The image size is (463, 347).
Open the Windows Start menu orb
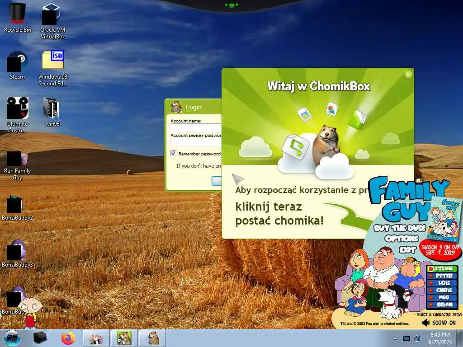pyautogui.click(x=12, y=338)
